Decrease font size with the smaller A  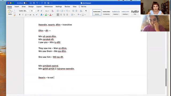(x=42, y=11)
